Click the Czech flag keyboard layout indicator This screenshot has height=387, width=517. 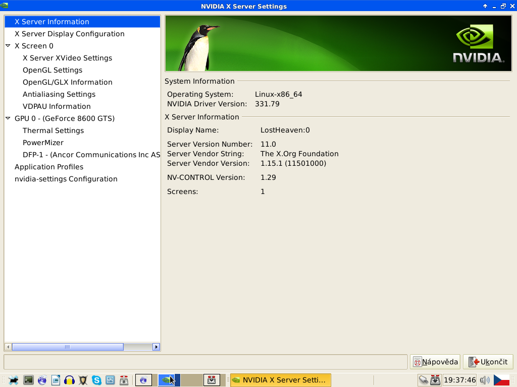coord(501,380)
